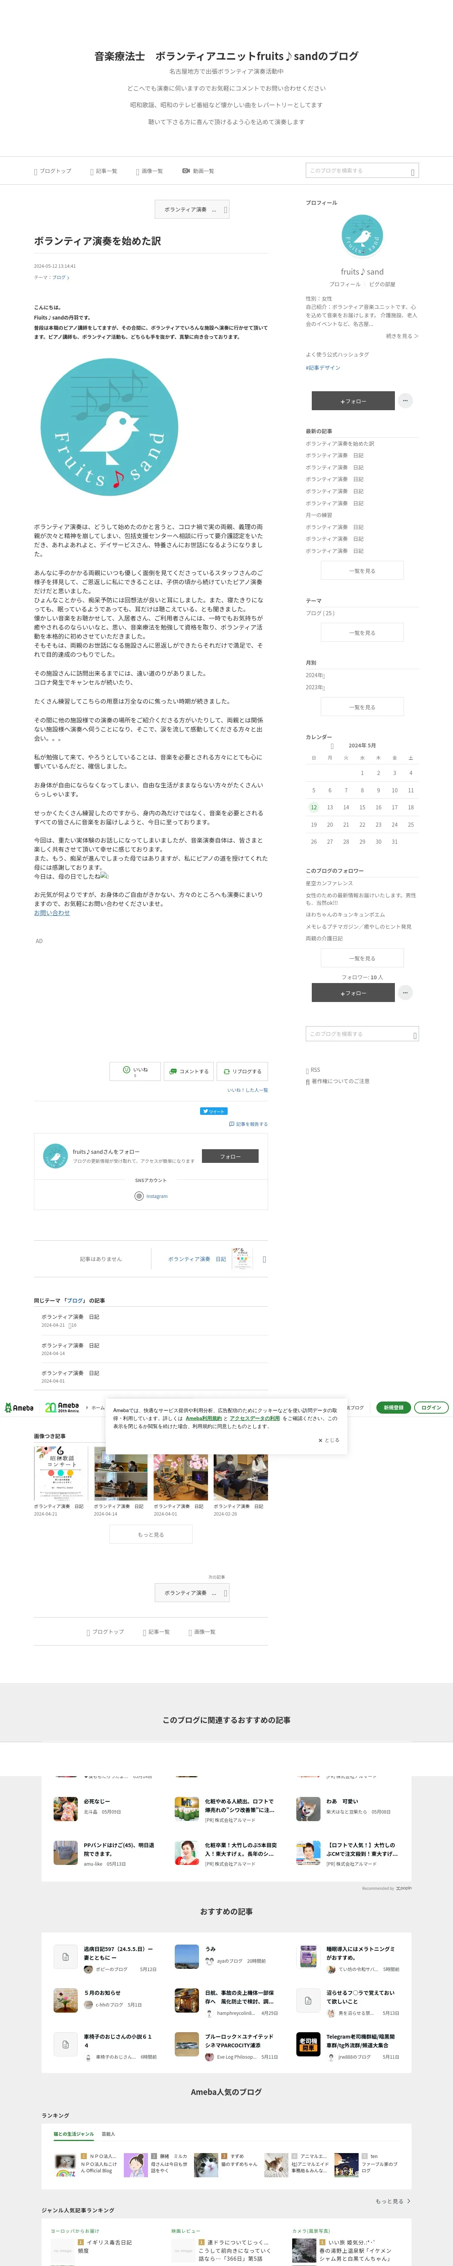Open the next-article link ボランティア演奏 日記 with thumbnail
Image resolution: width=453 pixels, height=2266 pixels.
[210, 1259]
